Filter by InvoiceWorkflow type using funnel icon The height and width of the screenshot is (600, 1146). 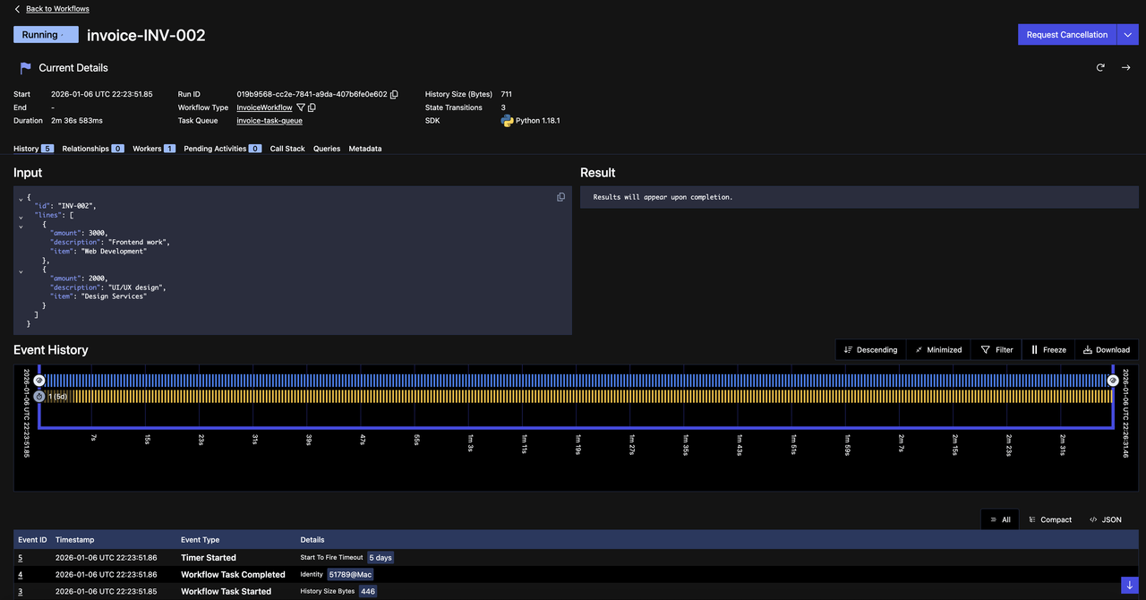301,107
